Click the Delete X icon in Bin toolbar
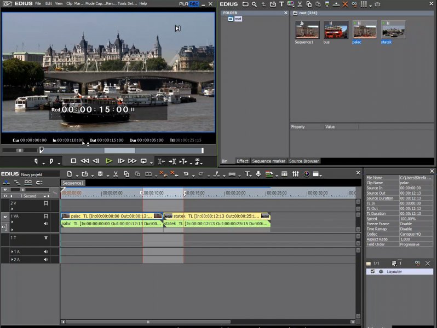Image resolution: width=437 pixels, height=328 pixels. [345, 4]
